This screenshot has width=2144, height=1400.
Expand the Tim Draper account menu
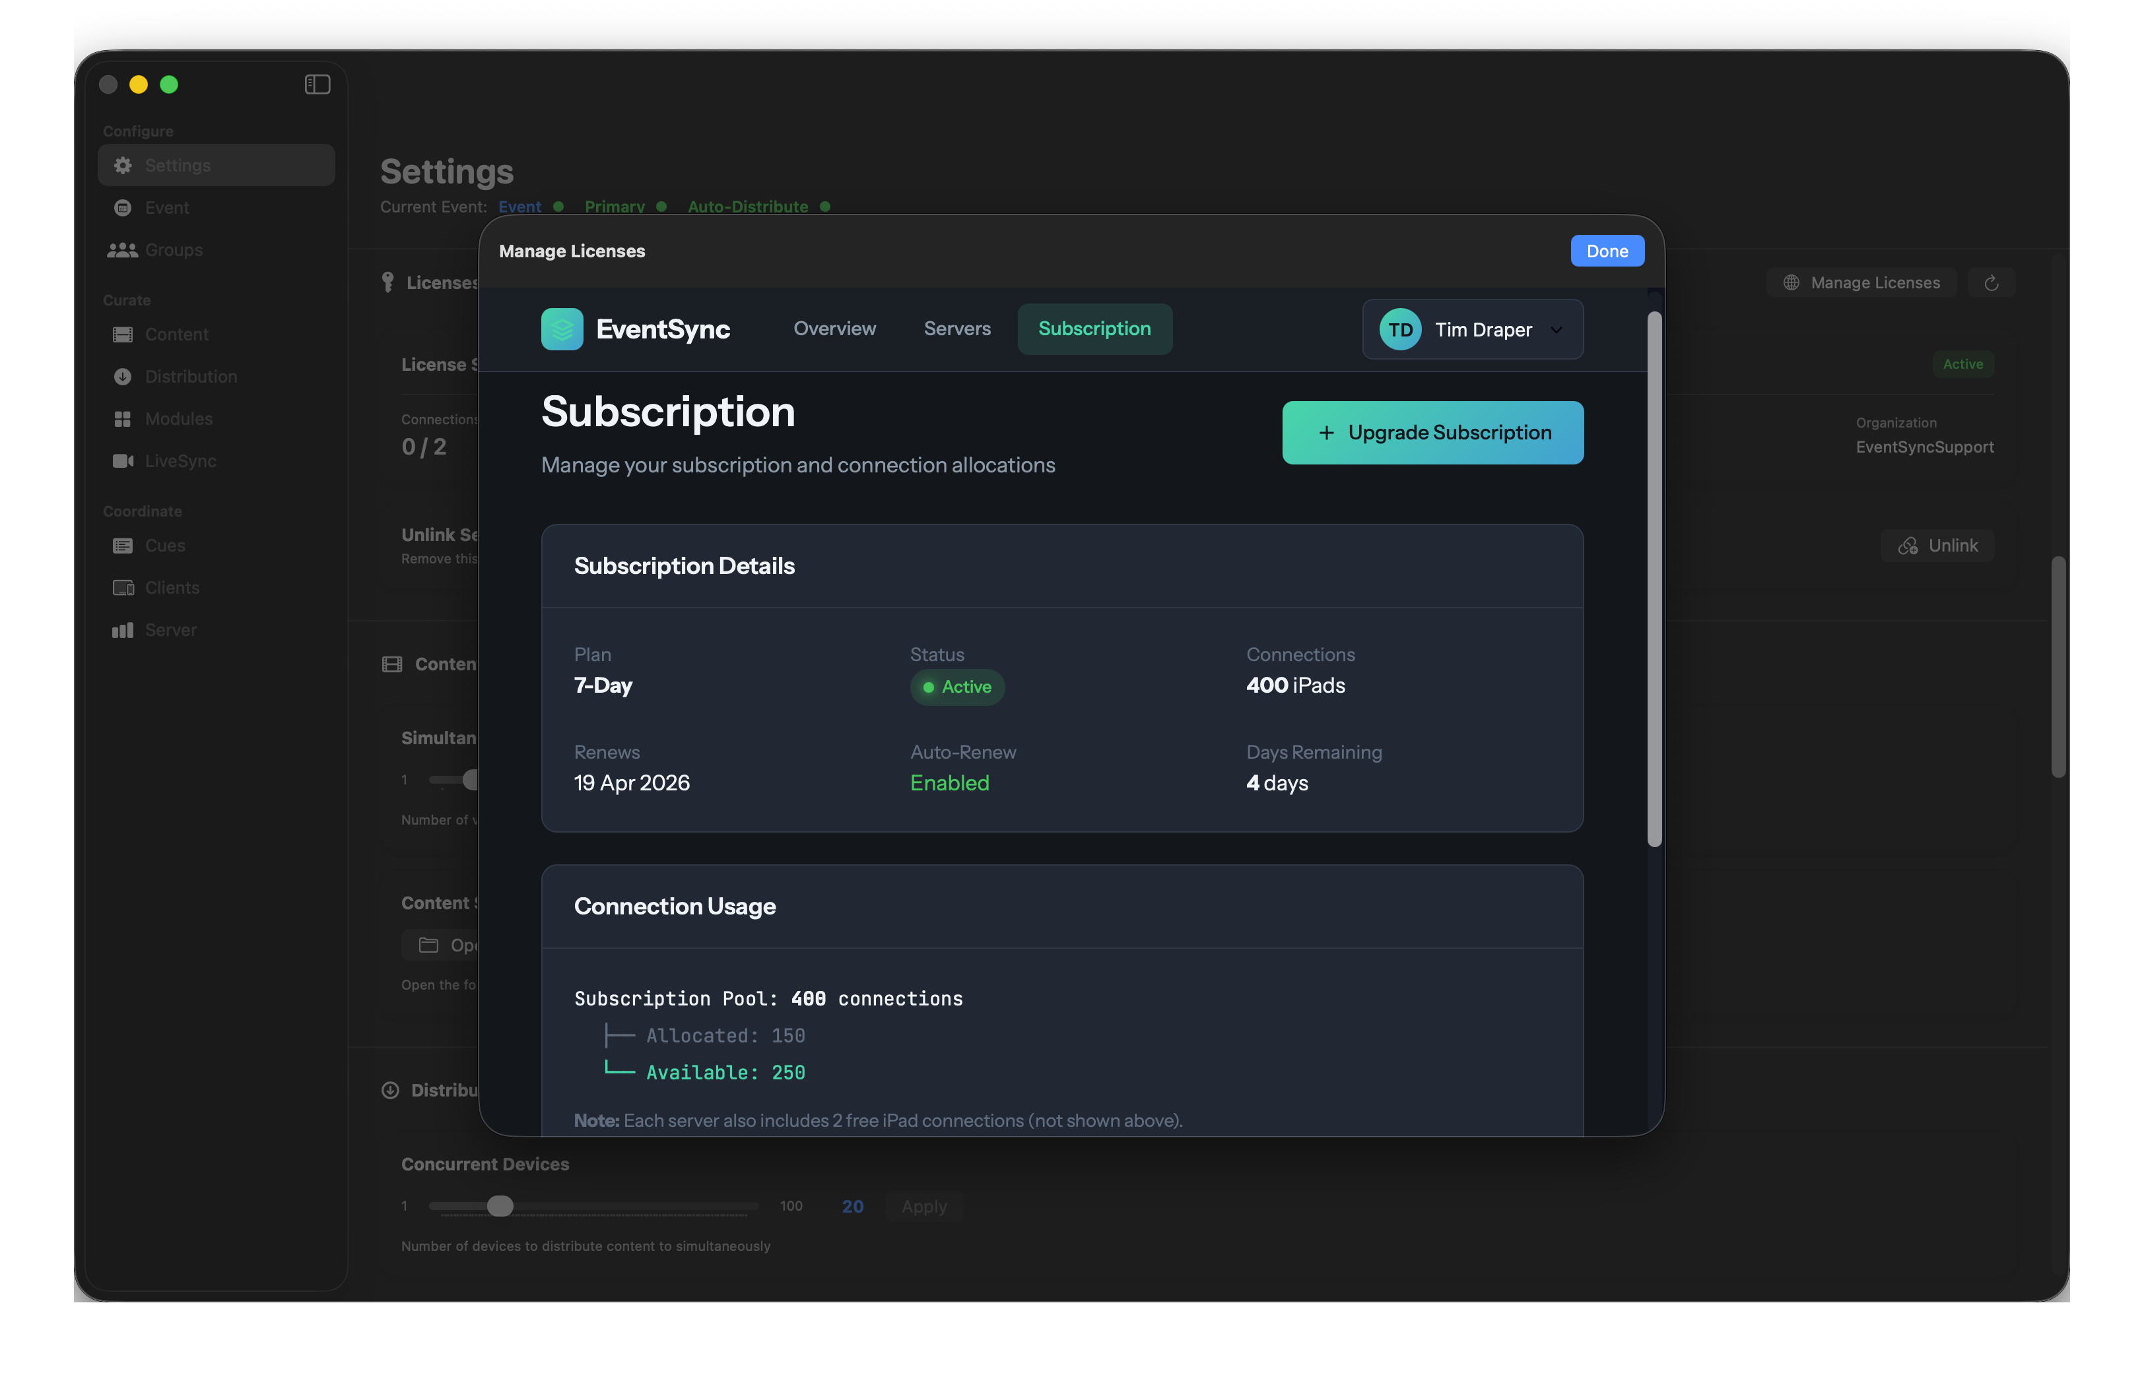[1473, 331]
